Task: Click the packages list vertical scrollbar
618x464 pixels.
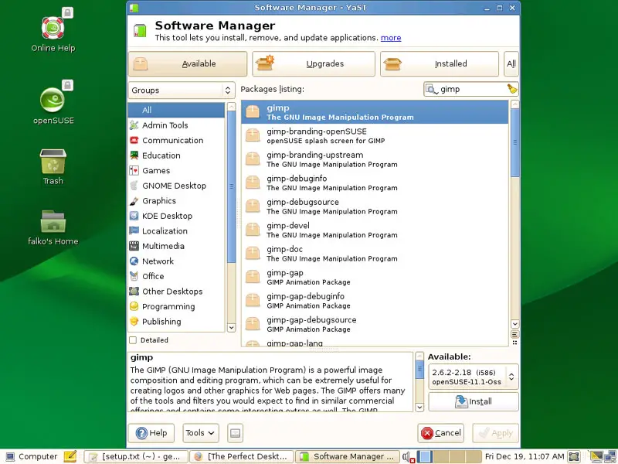Action: click(514, 214)
